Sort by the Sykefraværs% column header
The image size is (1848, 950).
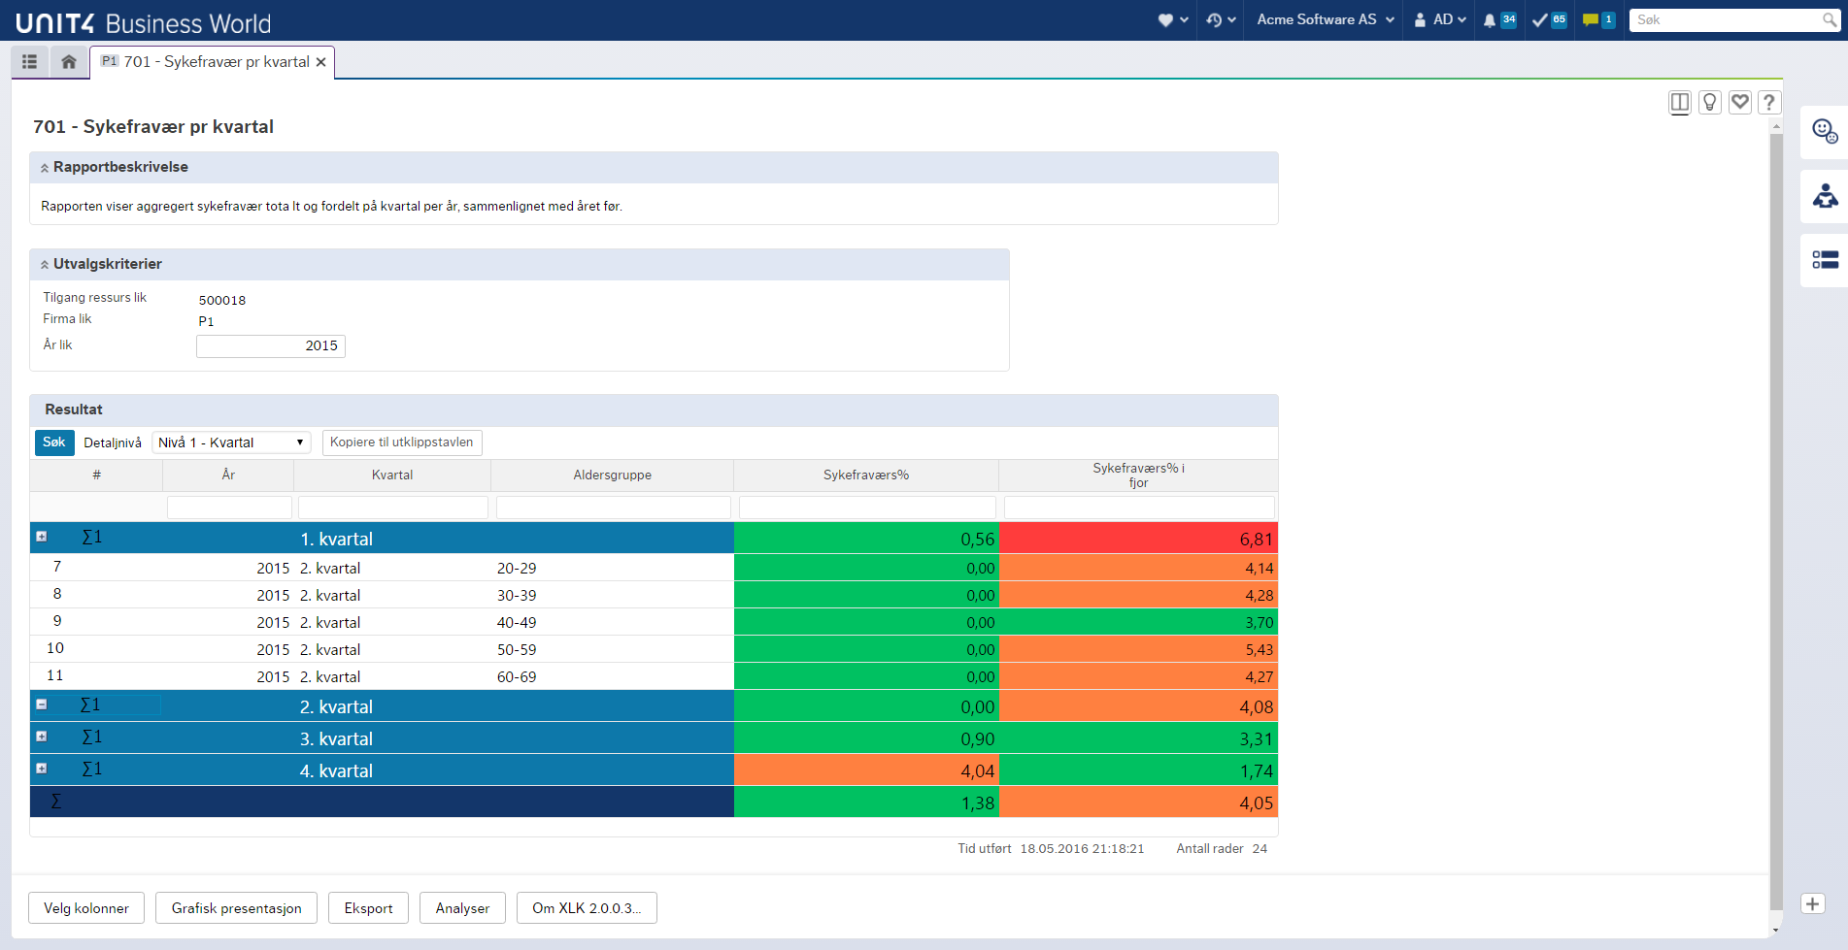tap(866, 475)
